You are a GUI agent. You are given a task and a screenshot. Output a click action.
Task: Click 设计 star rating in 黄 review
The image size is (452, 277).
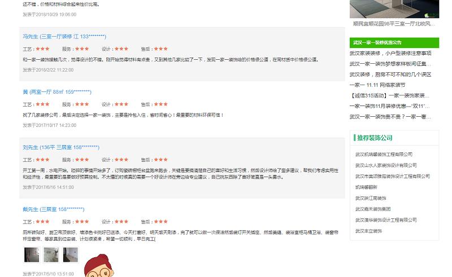121,104
